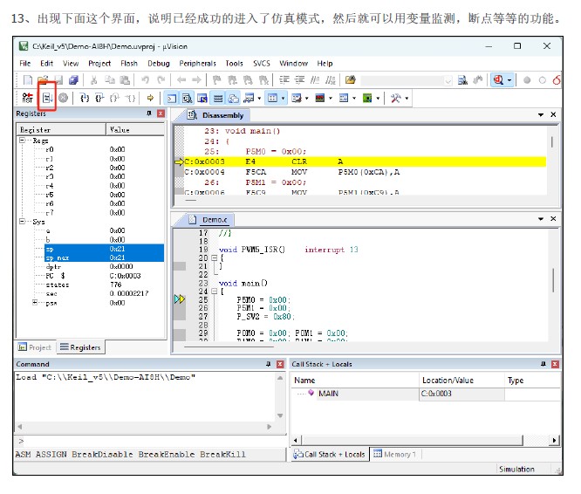
Task: Click the Step Out icon
Action: [x=114, y=98]
